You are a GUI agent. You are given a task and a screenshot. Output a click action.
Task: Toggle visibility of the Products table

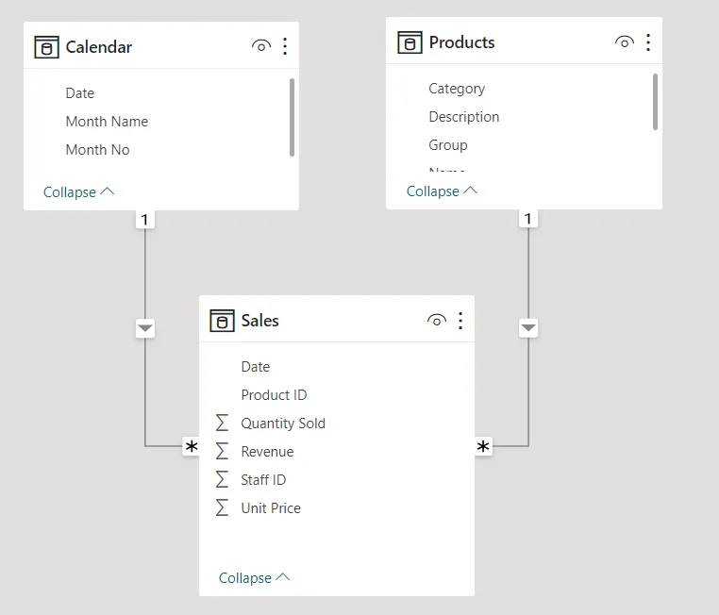[624, 42]
